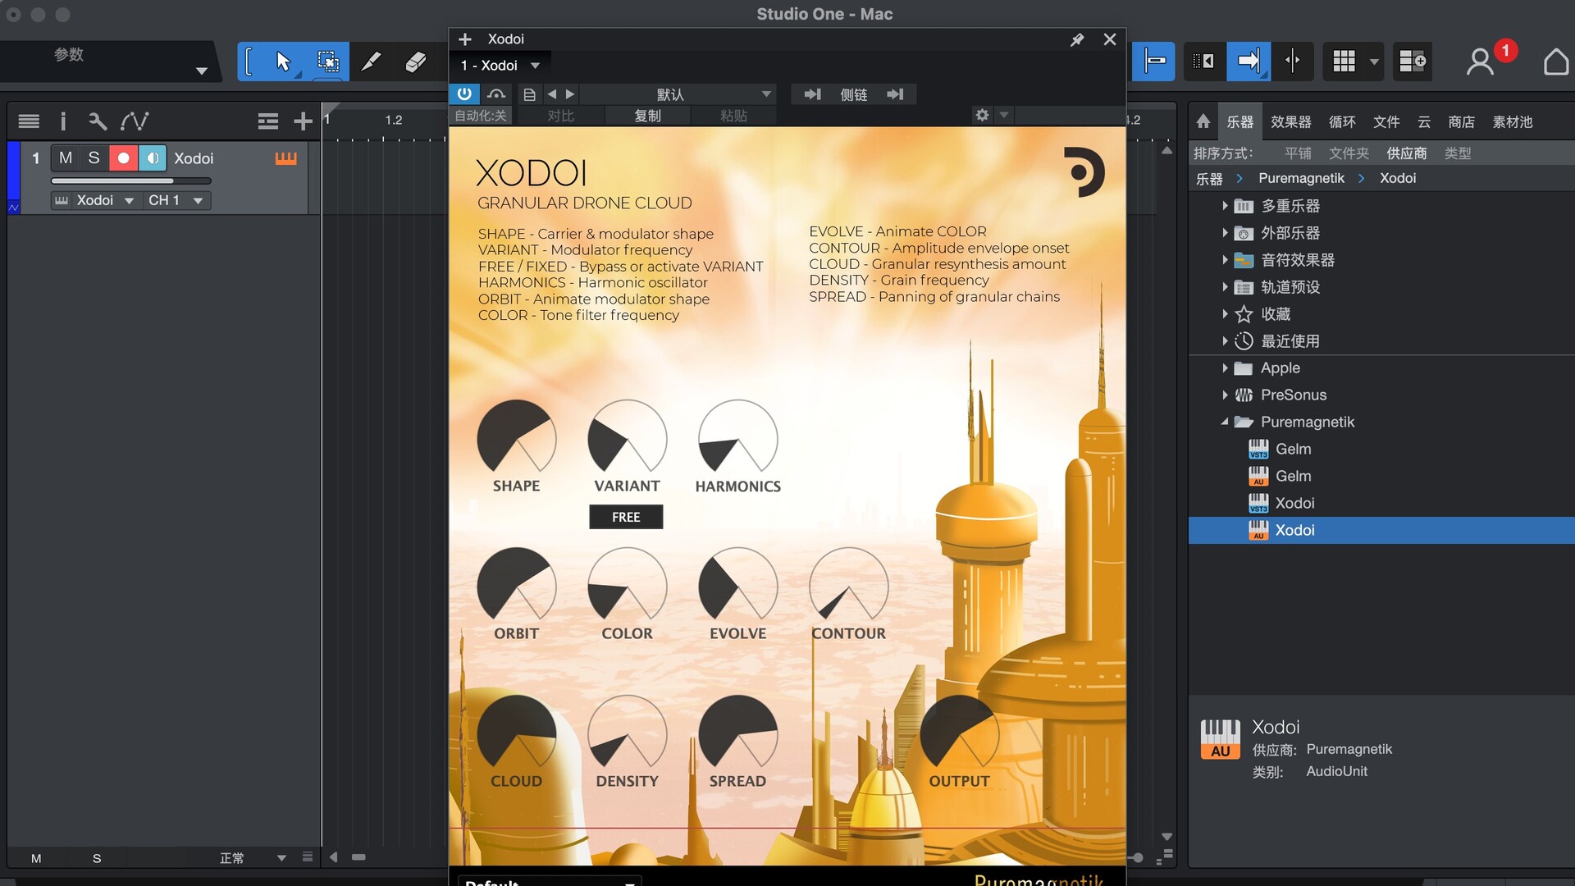Toggle autoscroll arrow button in toolbar
1575x886 pixels.
point(1249,62)
